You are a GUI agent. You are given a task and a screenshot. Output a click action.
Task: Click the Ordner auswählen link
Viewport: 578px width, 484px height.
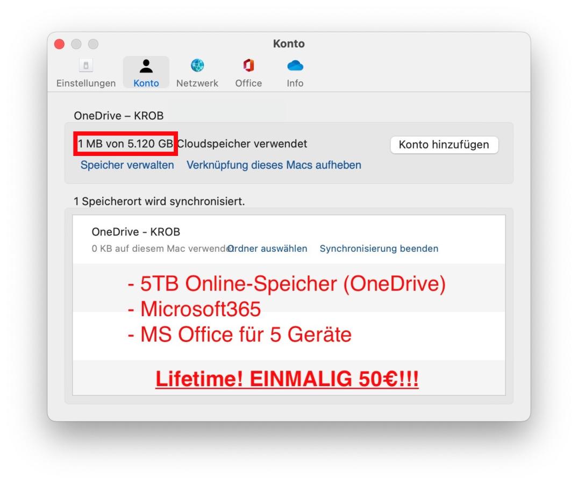click(267, 248)
